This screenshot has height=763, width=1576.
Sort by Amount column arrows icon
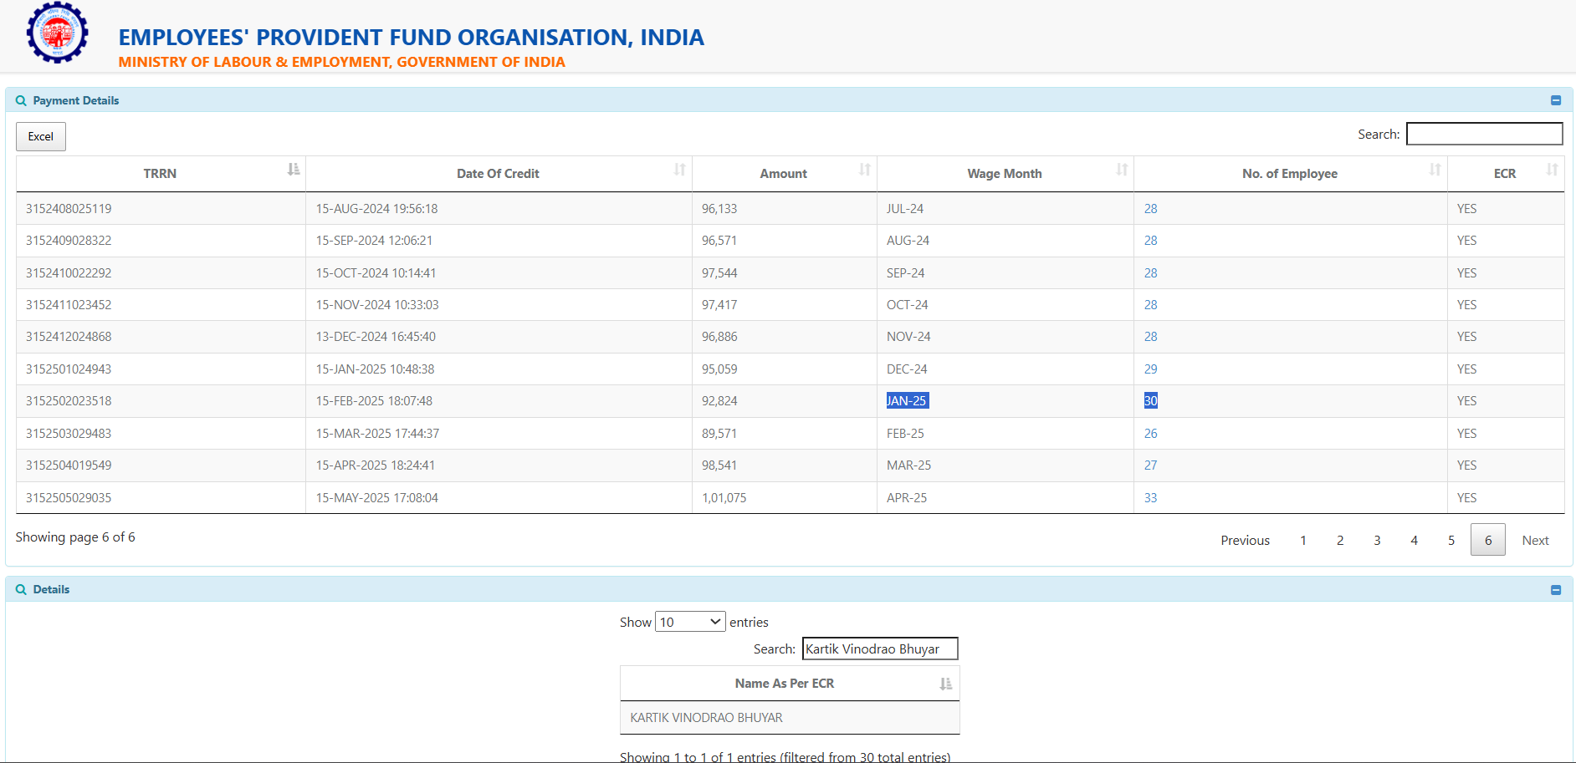[x=864, y=170]
